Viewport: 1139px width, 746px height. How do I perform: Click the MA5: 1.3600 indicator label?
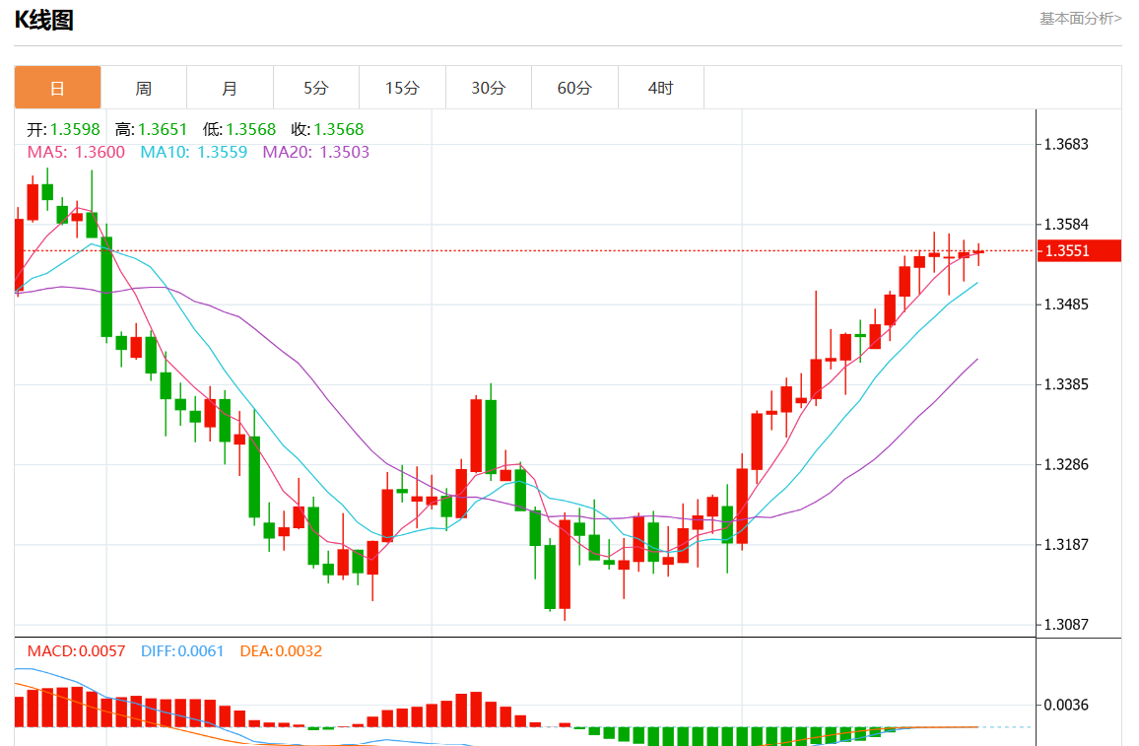tap(76, 152)
